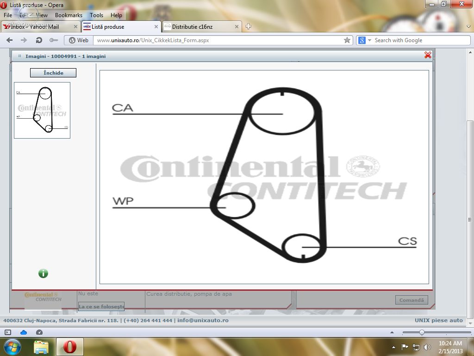Open the Opera Turbo speedometer icon

(x=39, y=332)
